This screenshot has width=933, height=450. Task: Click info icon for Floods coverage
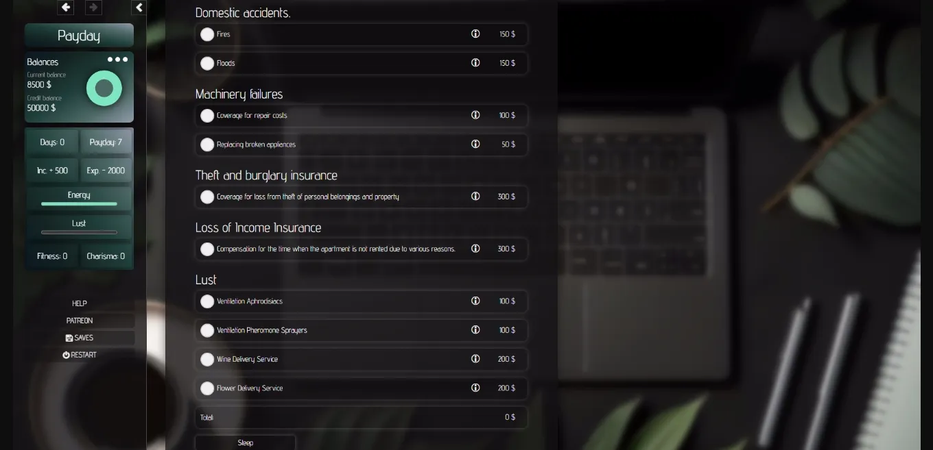[x=475, y=63]
